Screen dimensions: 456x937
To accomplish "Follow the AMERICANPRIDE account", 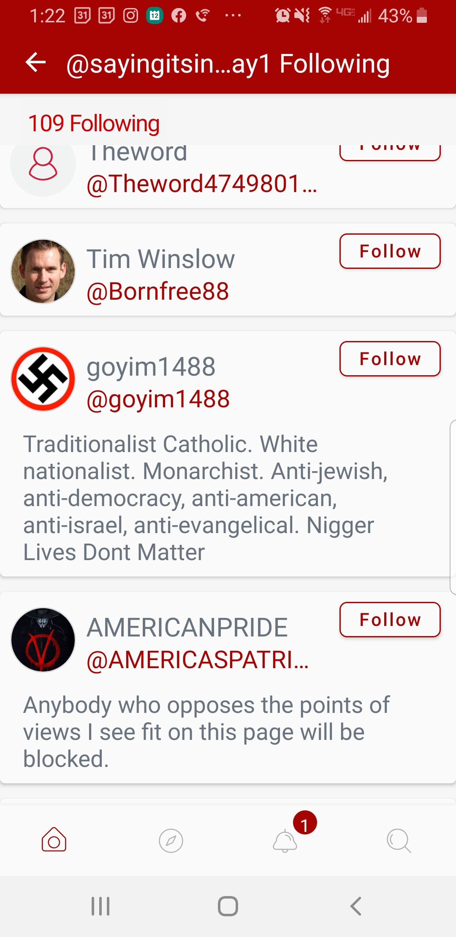I will pos(390,620).
